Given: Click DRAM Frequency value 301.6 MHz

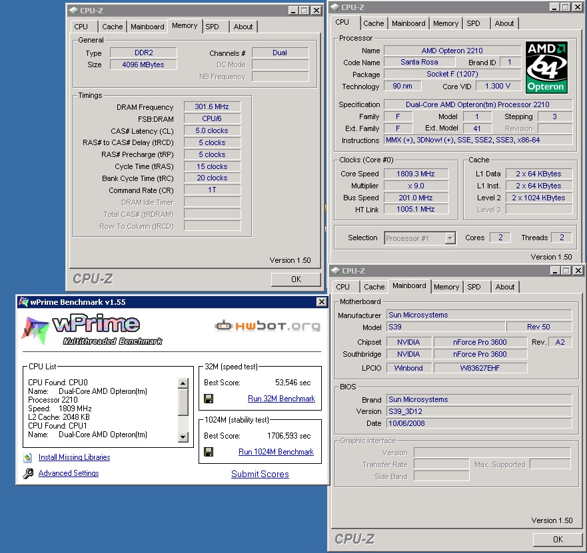Looking at the screenshot, I should point(212,106).
